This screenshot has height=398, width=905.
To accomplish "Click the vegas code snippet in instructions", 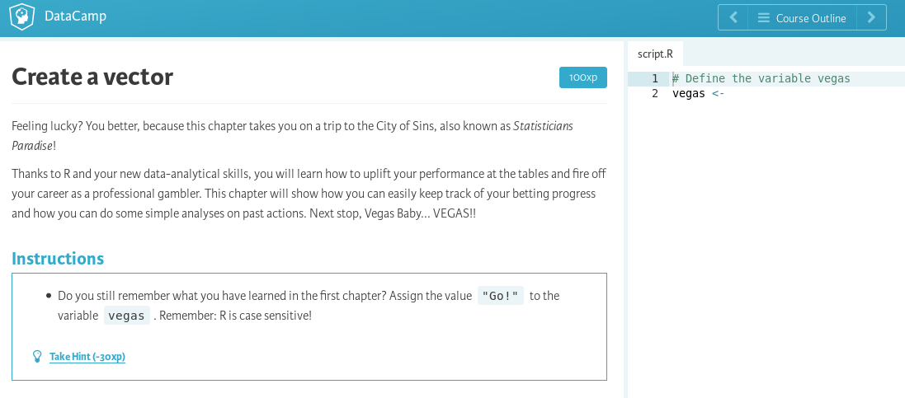I will [x=127, y=316].
